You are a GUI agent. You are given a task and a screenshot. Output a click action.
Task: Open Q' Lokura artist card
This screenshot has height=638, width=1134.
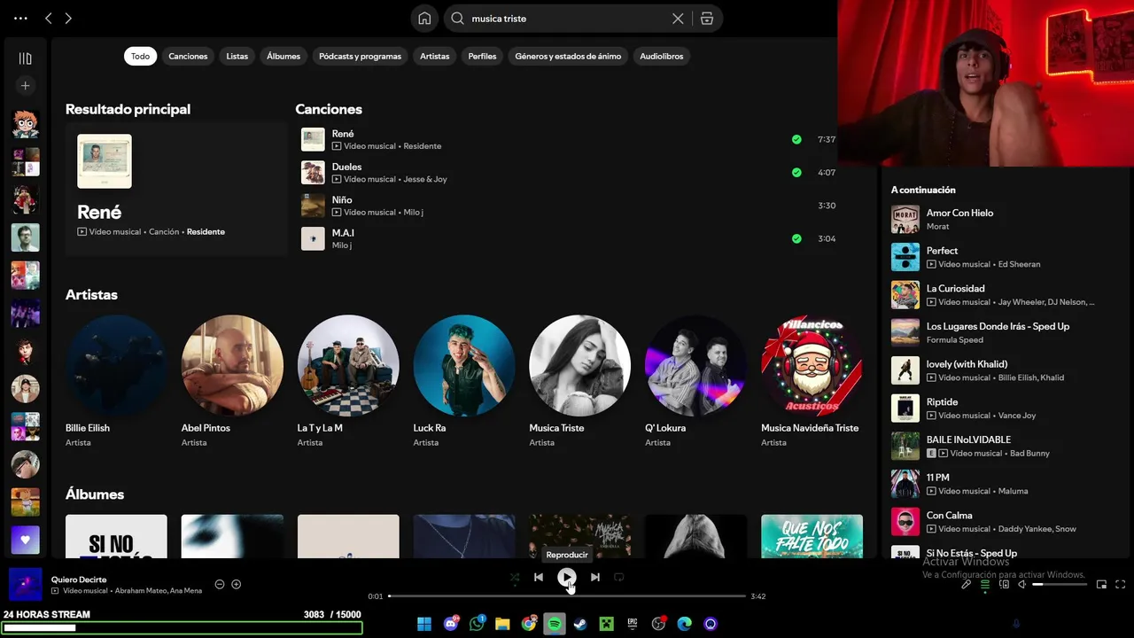(696, 383)
